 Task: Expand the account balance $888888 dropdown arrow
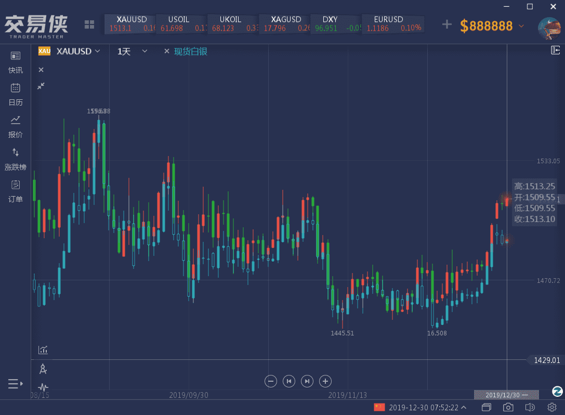coord(521,25)
